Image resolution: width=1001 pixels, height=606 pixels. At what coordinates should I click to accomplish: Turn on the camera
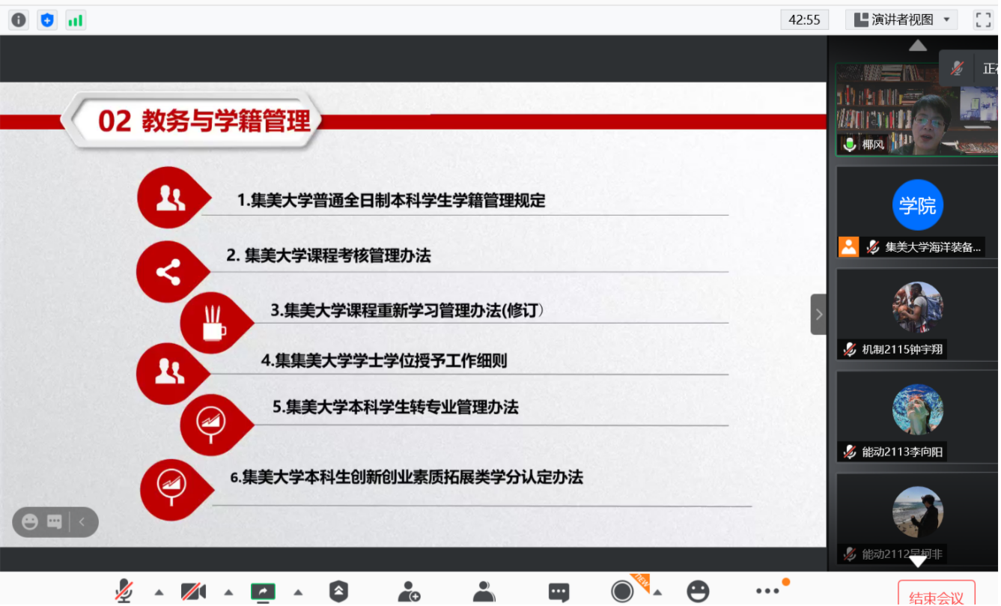click(193, 592)
